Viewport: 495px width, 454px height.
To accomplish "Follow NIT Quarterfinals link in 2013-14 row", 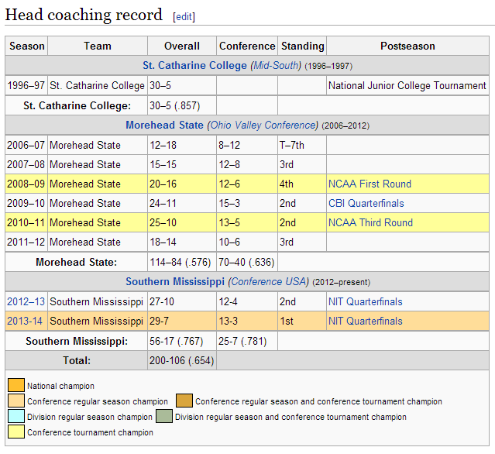I will pyautogui.click(x=366, y=321).
